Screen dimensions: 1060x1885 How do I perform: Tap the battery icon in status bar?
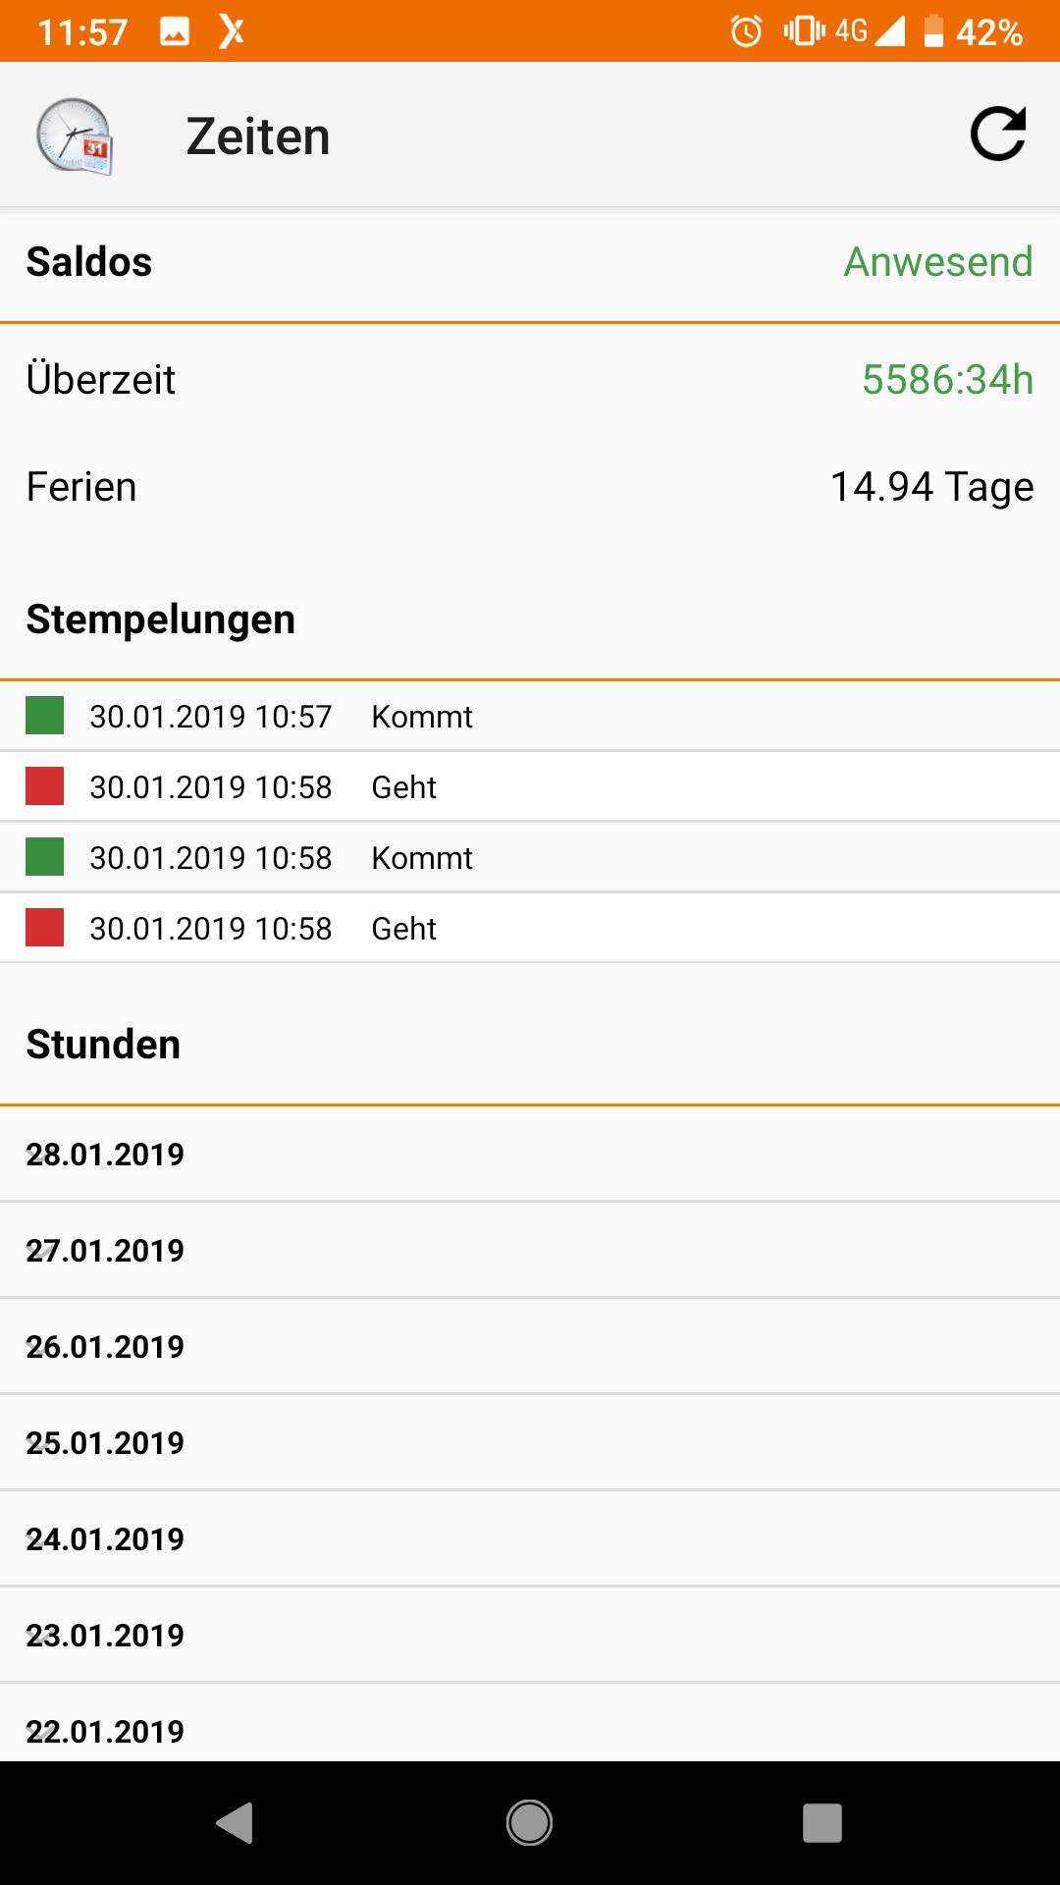933,31
